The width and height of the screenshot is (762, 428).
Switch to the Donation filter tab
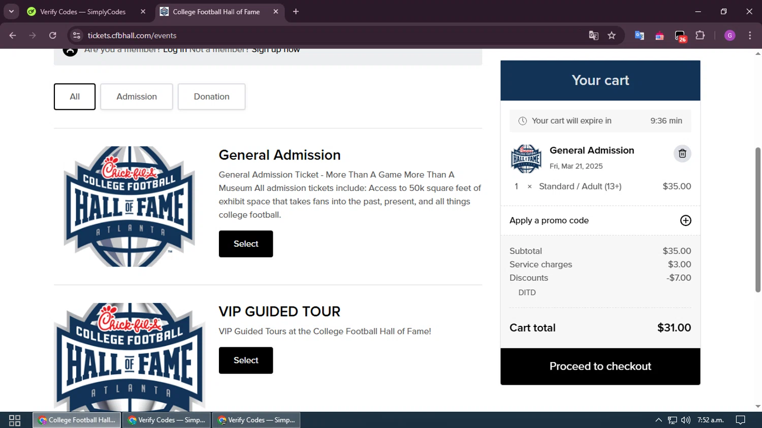pyautogui.click(x=211, y=96)
